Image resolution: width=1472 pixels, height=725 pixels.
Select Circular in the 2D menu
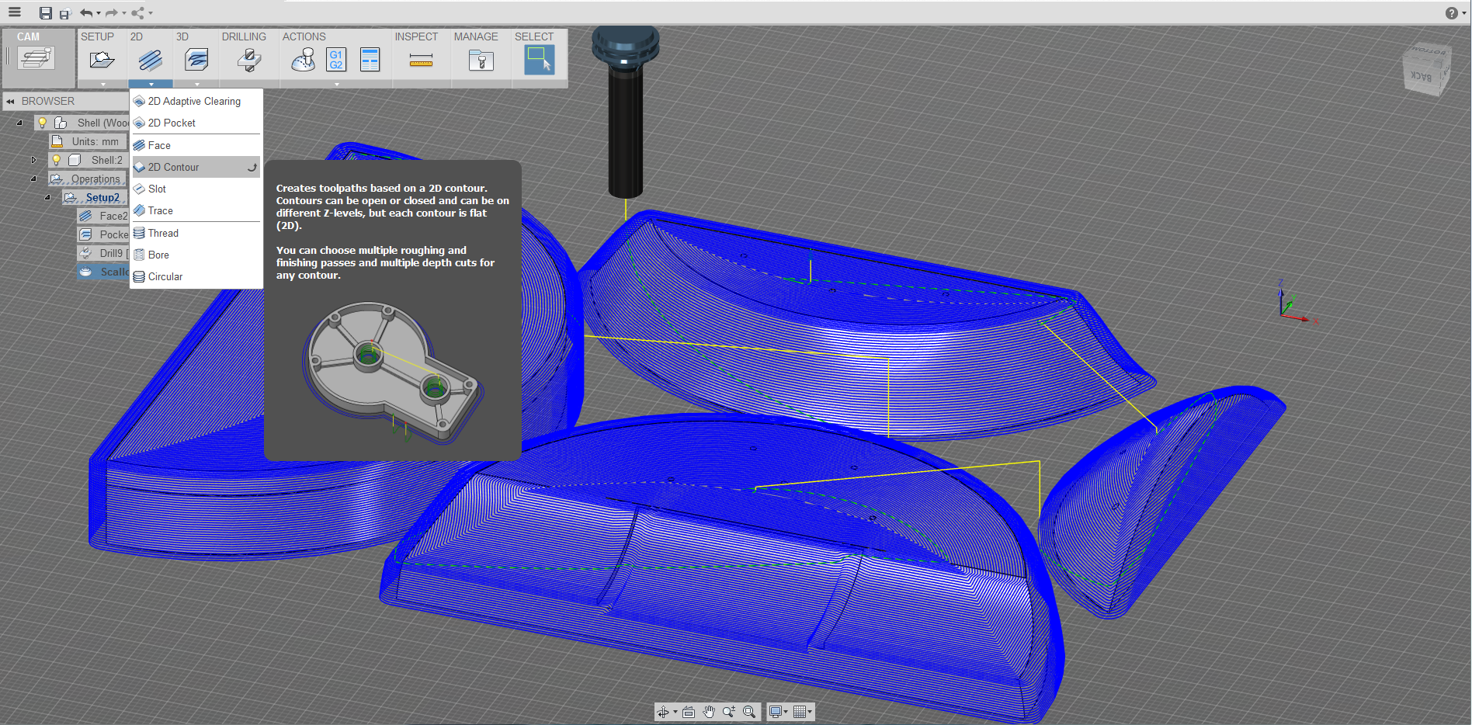click(x=196, y=276)
